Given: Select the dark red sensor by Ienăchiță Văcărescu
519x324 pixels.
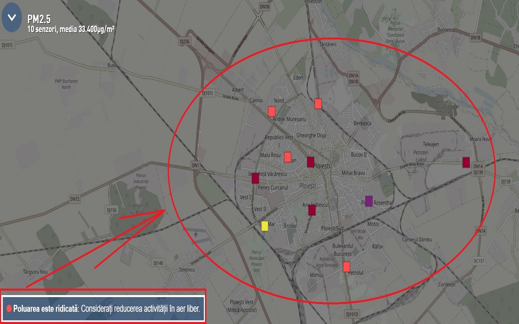Looking at the screenshot, I should 255,178.
